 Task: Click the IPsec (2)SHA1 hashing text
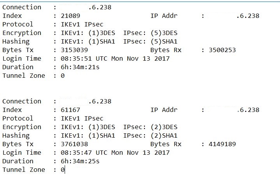(164, 135)
